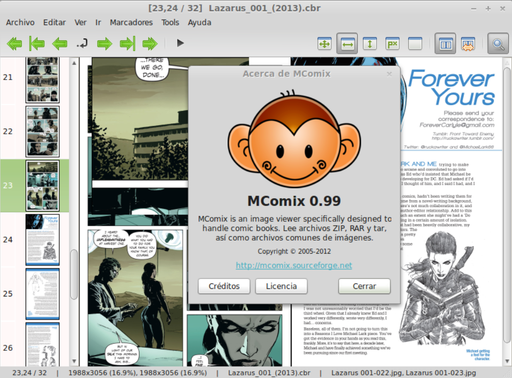Jump to the last page of the comic

tap(127, 43)
